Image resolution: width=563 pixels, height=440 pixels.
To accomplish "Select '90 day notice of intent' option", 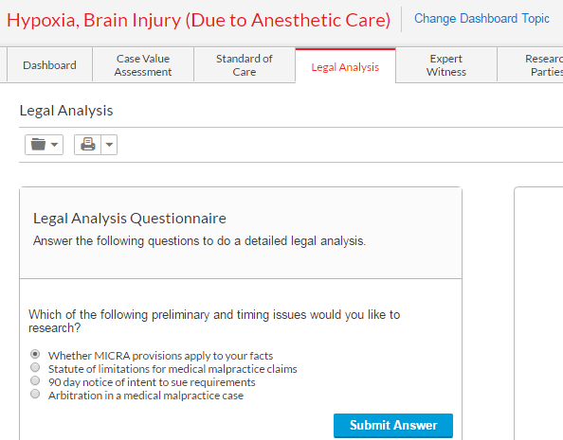I will [x=35, y=380].
